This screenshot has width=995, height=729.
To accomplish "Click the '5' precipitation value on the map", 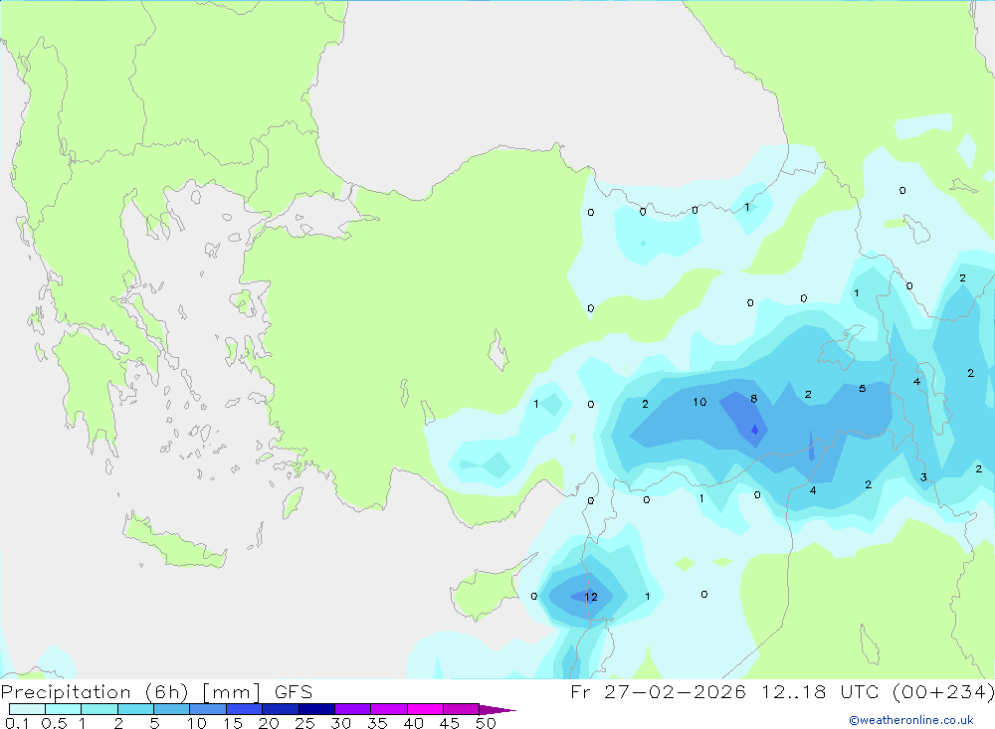I will [863, 388].
